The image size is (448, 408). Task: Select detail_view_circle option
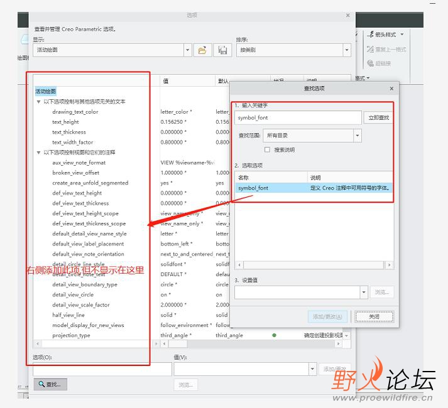tap(73, 294)
